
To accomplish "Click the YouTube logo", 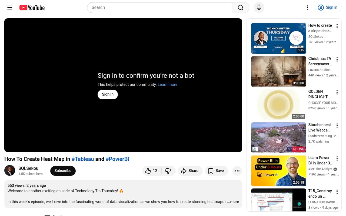I will click(x=32, y=8).
